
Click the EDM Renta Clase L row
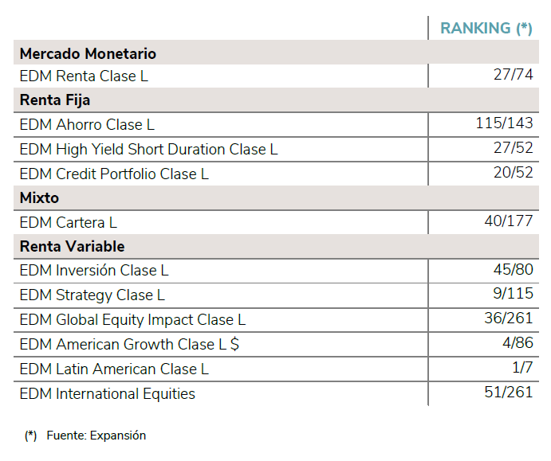tap(84, 76)
